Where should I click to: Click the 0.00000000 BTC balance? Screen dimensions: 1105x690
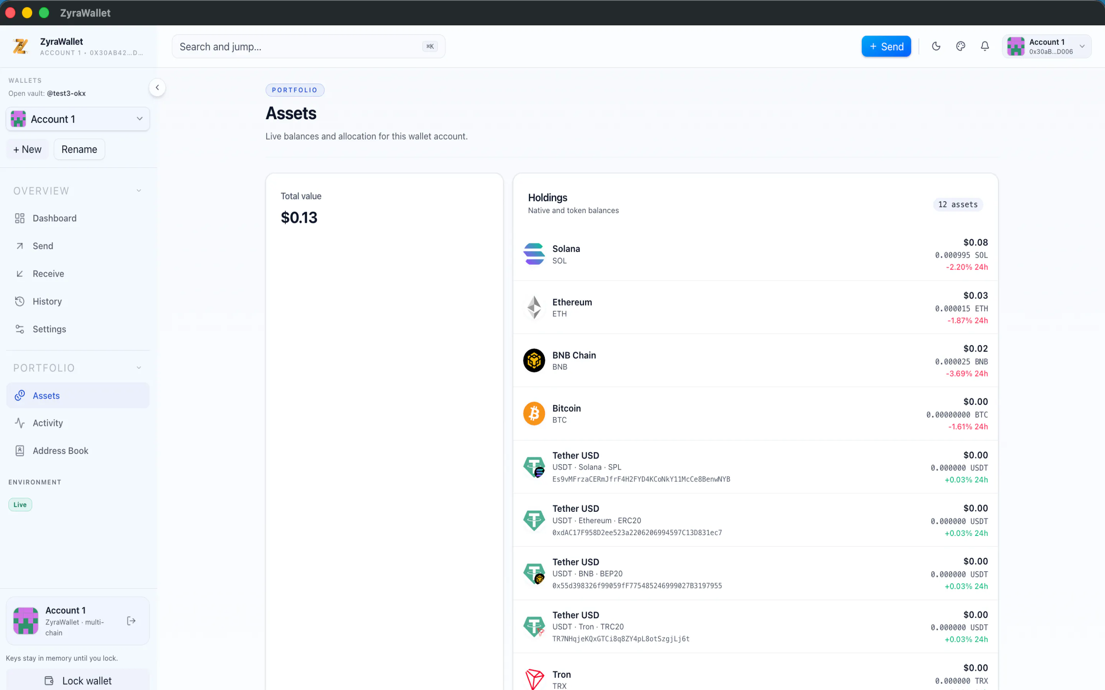point(957,415)
